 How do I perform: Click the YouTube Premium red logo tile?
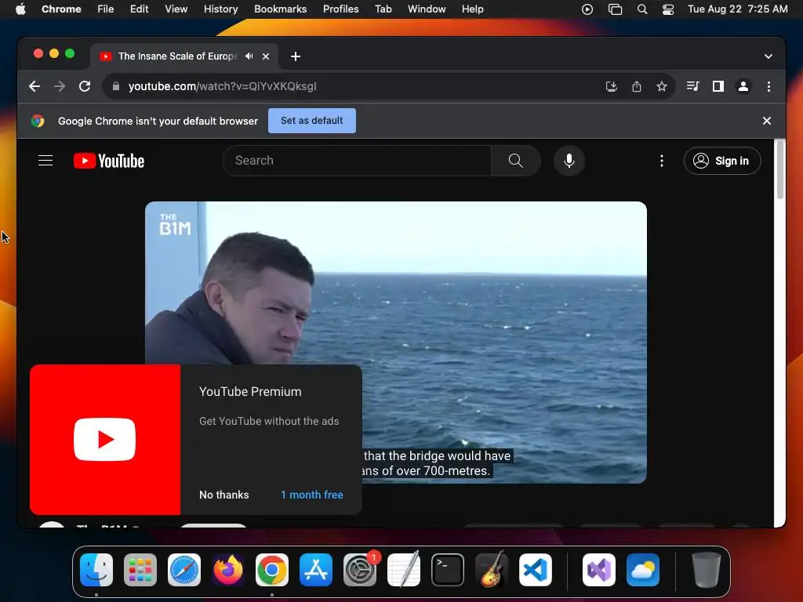coord(105,439)
